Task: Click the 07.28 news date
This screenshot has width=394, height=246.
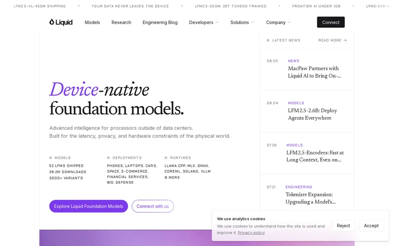Action: [x=272, y=145]
